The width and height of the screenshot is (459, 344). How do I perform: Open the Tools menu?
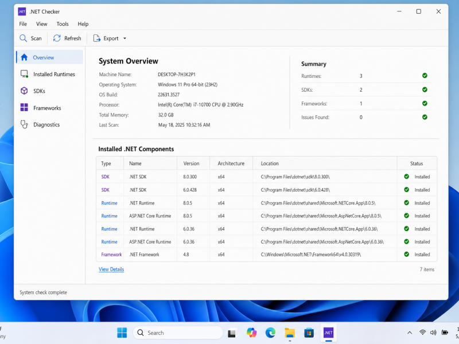tap(63, 24)
